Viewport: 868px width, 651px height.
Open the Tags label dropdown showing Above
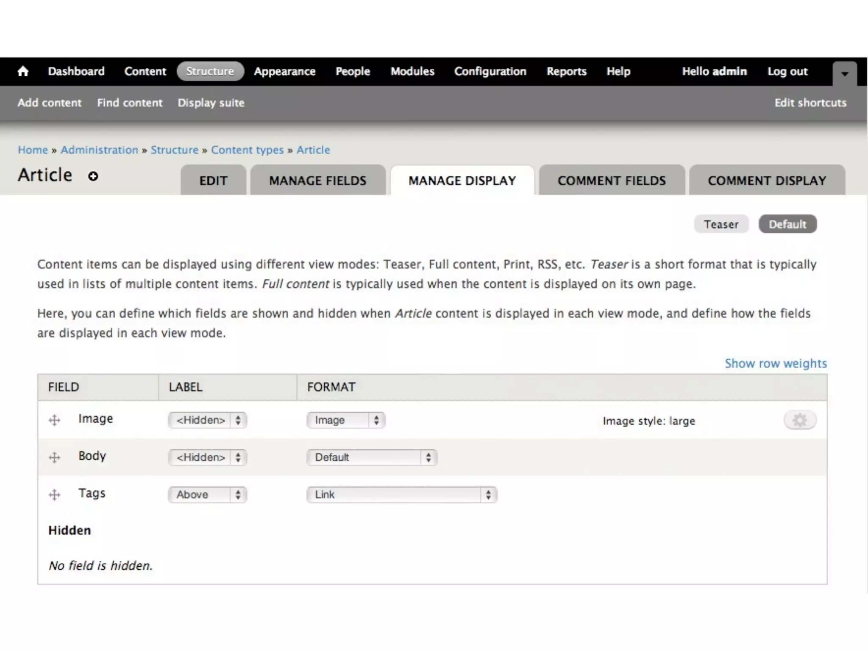tap(207, 495)
